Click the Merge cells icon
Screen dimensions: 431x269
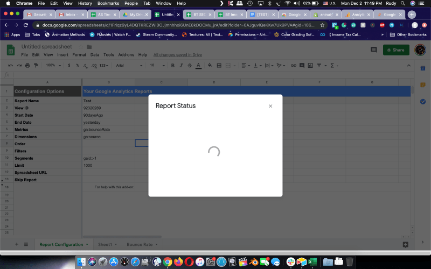[x=228, y=65]
